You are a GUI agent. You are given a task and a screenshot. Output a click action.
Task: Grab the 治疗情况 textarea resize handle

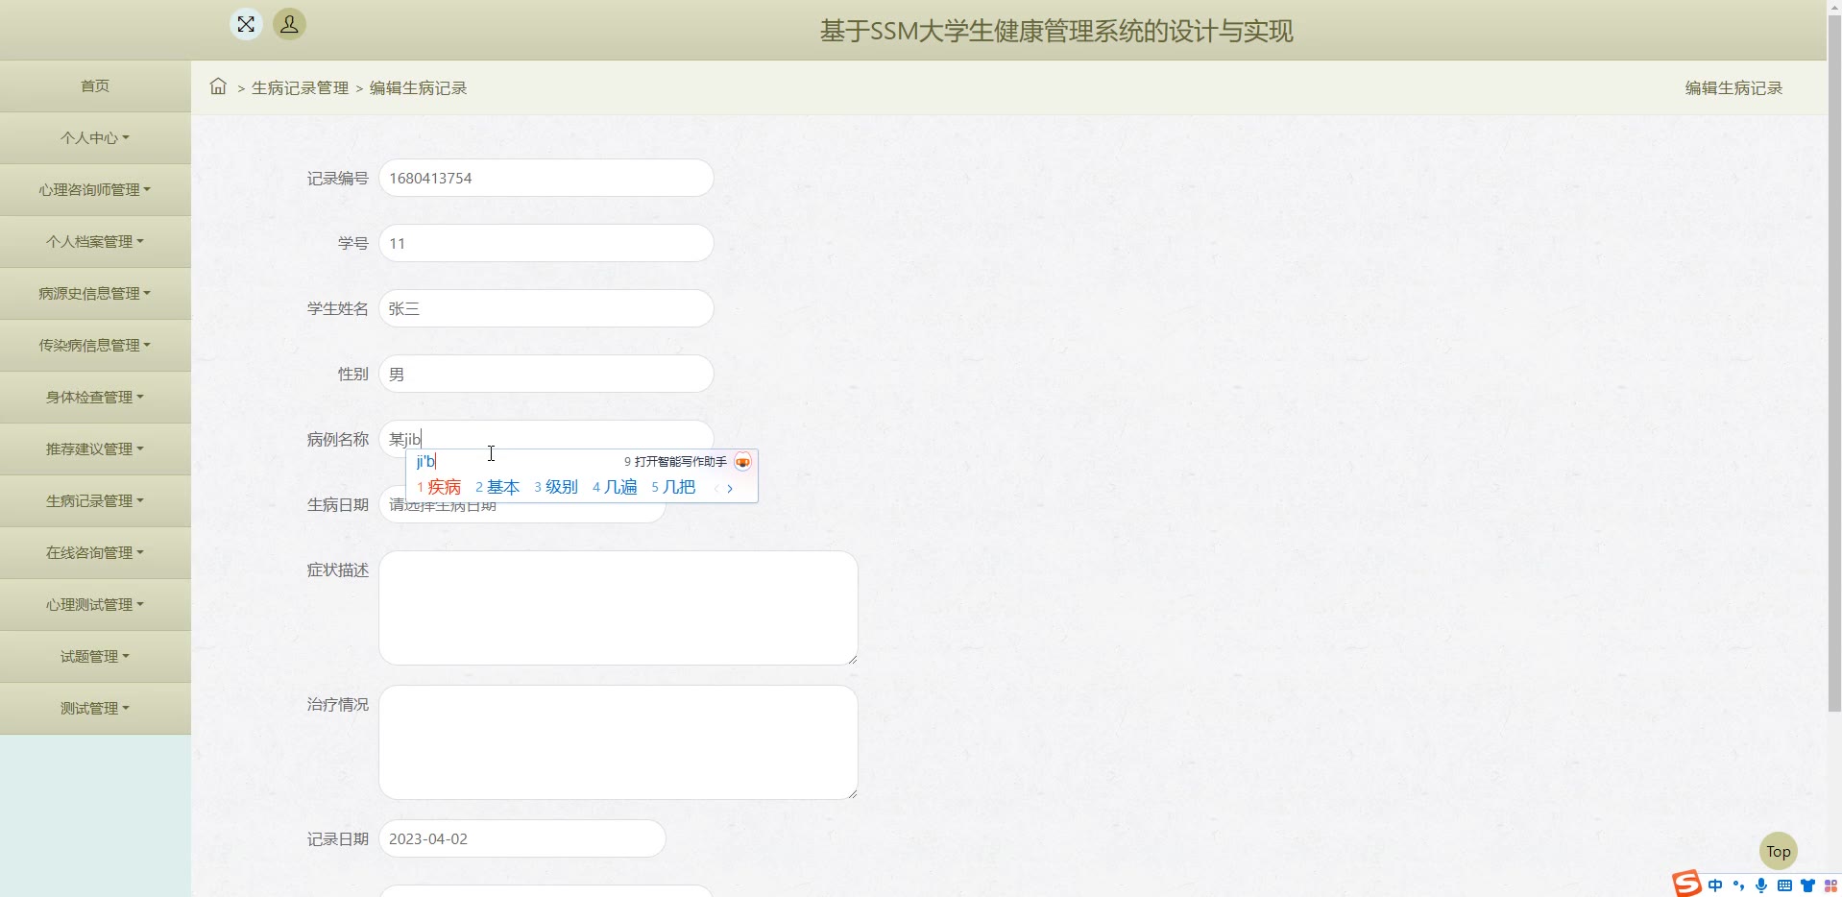pos(851,792)
